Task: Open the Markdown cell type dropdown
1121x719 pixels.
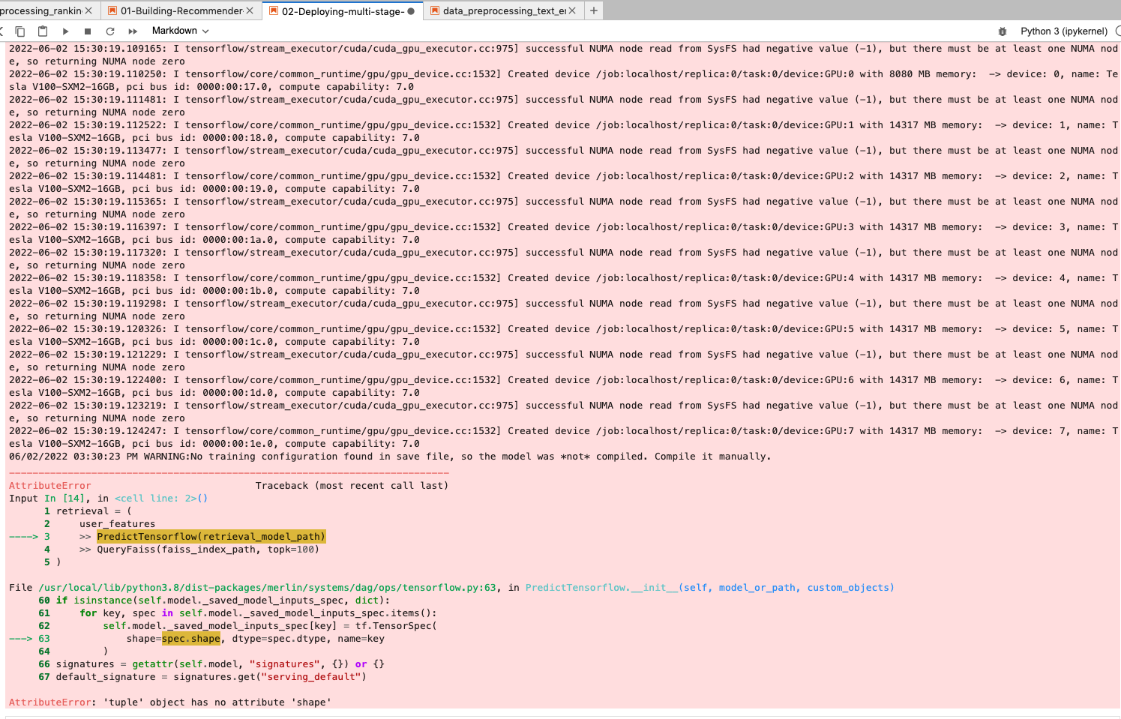Action: point(179,31)
